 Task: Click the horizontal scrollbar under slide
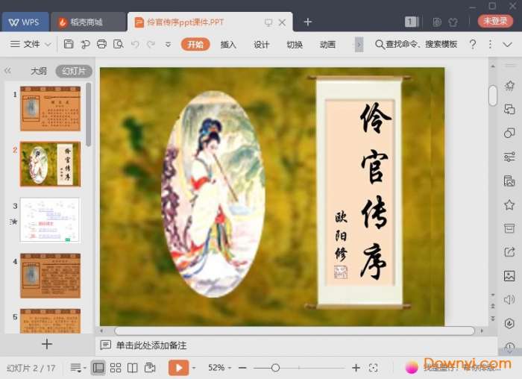click(x=295, y=331)
